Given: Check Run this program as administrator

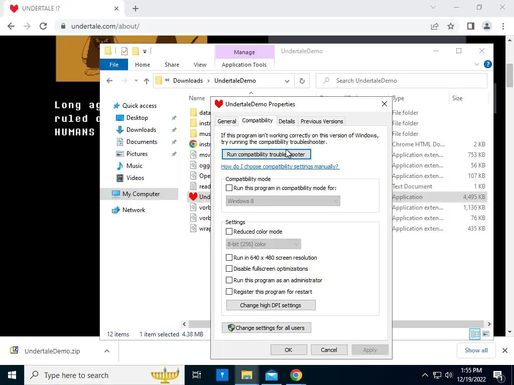Looking at the screenshot, I should (229, 280).
